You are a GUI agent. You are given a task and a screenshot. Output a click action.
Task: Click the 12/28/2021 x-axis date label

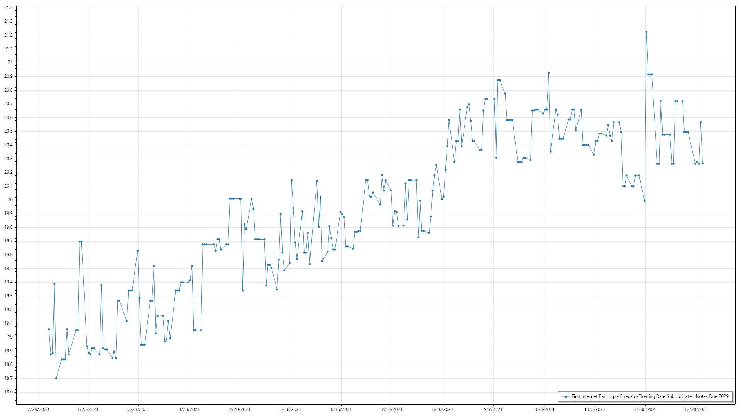696,409
